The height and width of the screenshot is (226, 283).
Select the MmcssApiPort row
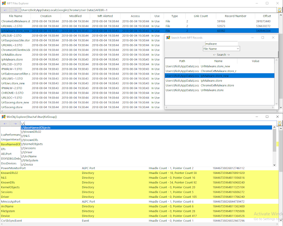pos(139,201)
